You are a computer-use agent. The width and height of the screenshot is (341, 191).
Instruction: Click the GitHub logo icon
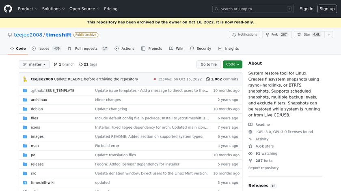[8, 9]
